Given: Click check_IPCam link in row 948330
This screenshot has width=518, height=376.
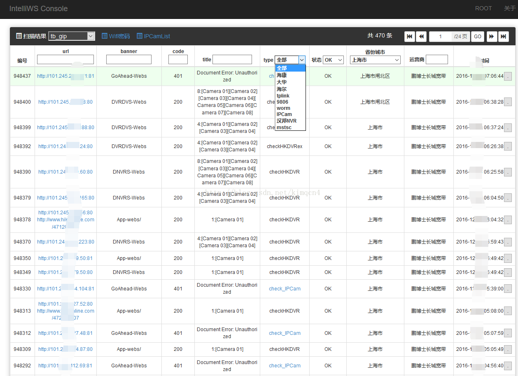Looking at the screenshot, I should 285,289.
